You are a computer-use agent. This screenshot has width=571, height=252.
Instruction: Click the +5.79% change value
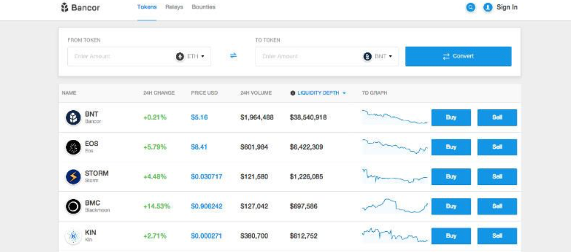coord(155,147)
